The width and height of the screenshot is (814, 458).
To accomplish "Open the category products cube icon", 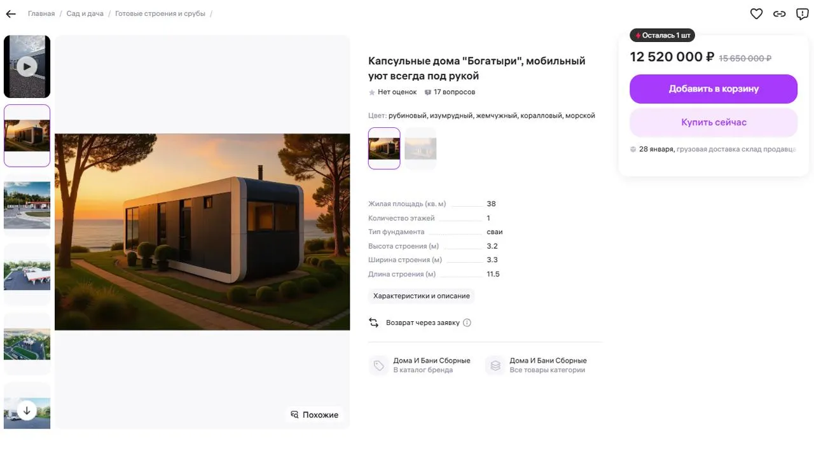I will (495, 365).
